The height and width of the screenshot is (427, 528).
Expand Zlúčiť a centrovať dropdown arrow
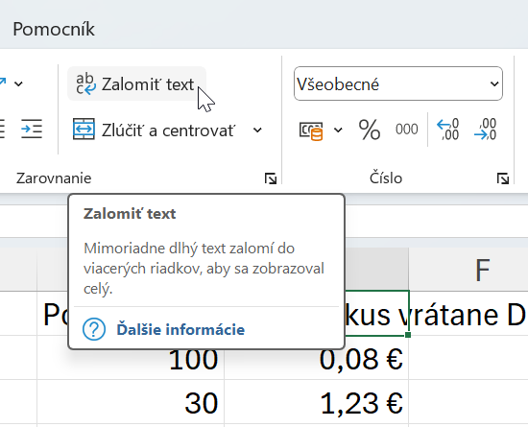pos(257,130)
